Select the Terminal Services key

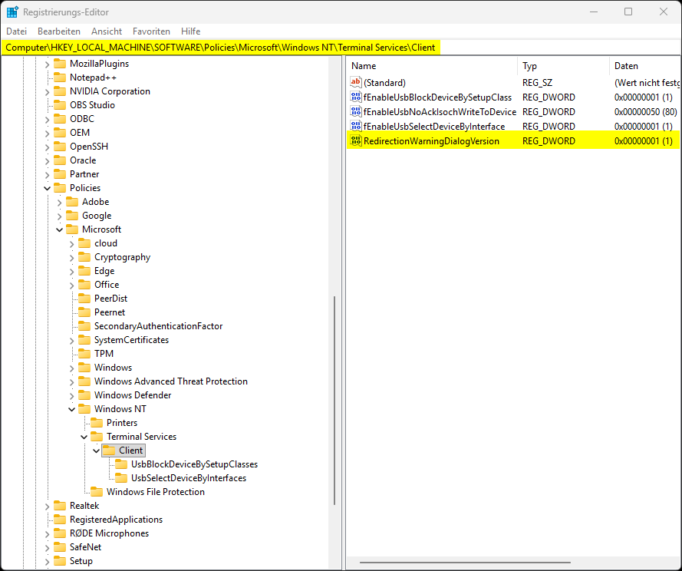tap(141, 437)
